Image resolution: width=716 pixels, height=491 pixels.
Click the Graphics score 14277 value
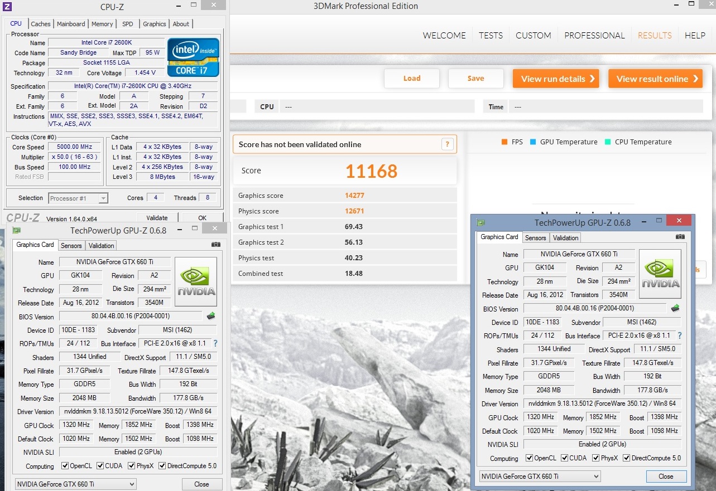click(x=354, y=196)
